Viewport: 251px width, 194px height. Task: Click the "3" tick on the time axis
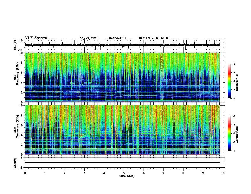84,173
